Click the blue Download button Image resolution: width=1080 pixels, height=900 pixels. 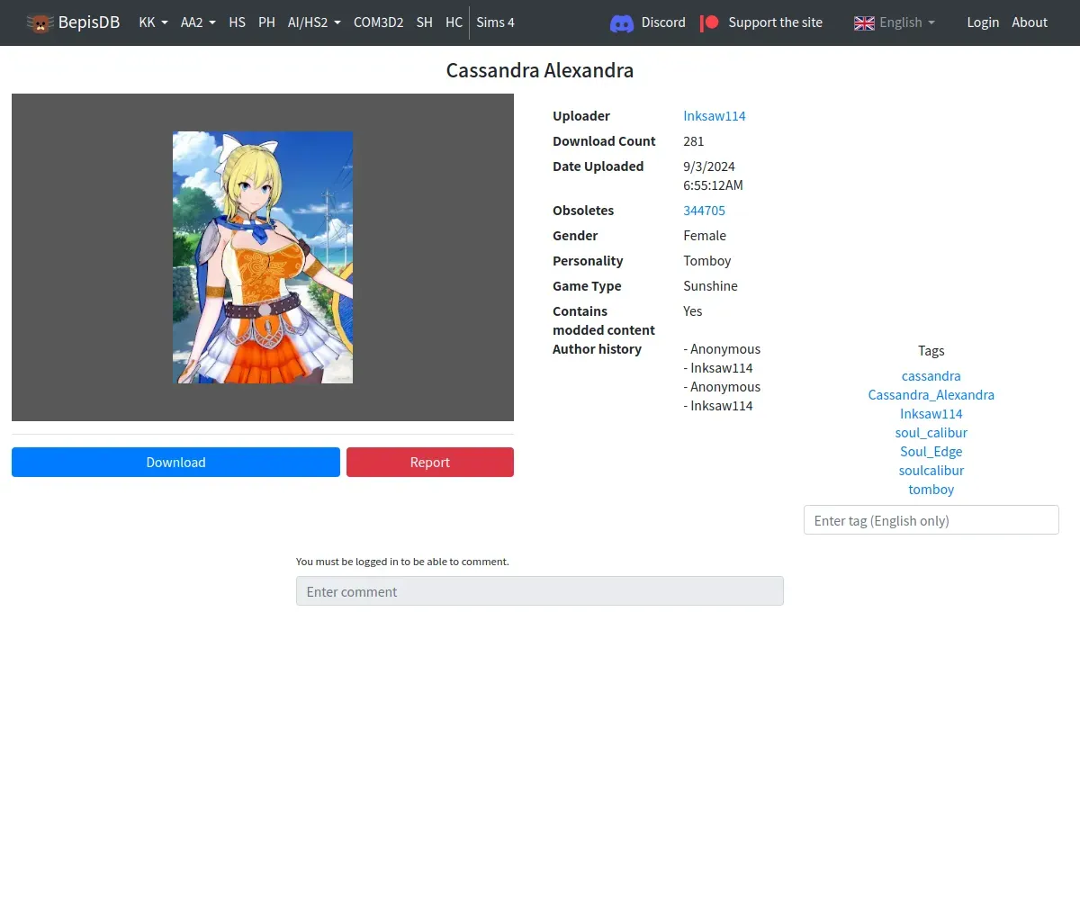[175, 462]
